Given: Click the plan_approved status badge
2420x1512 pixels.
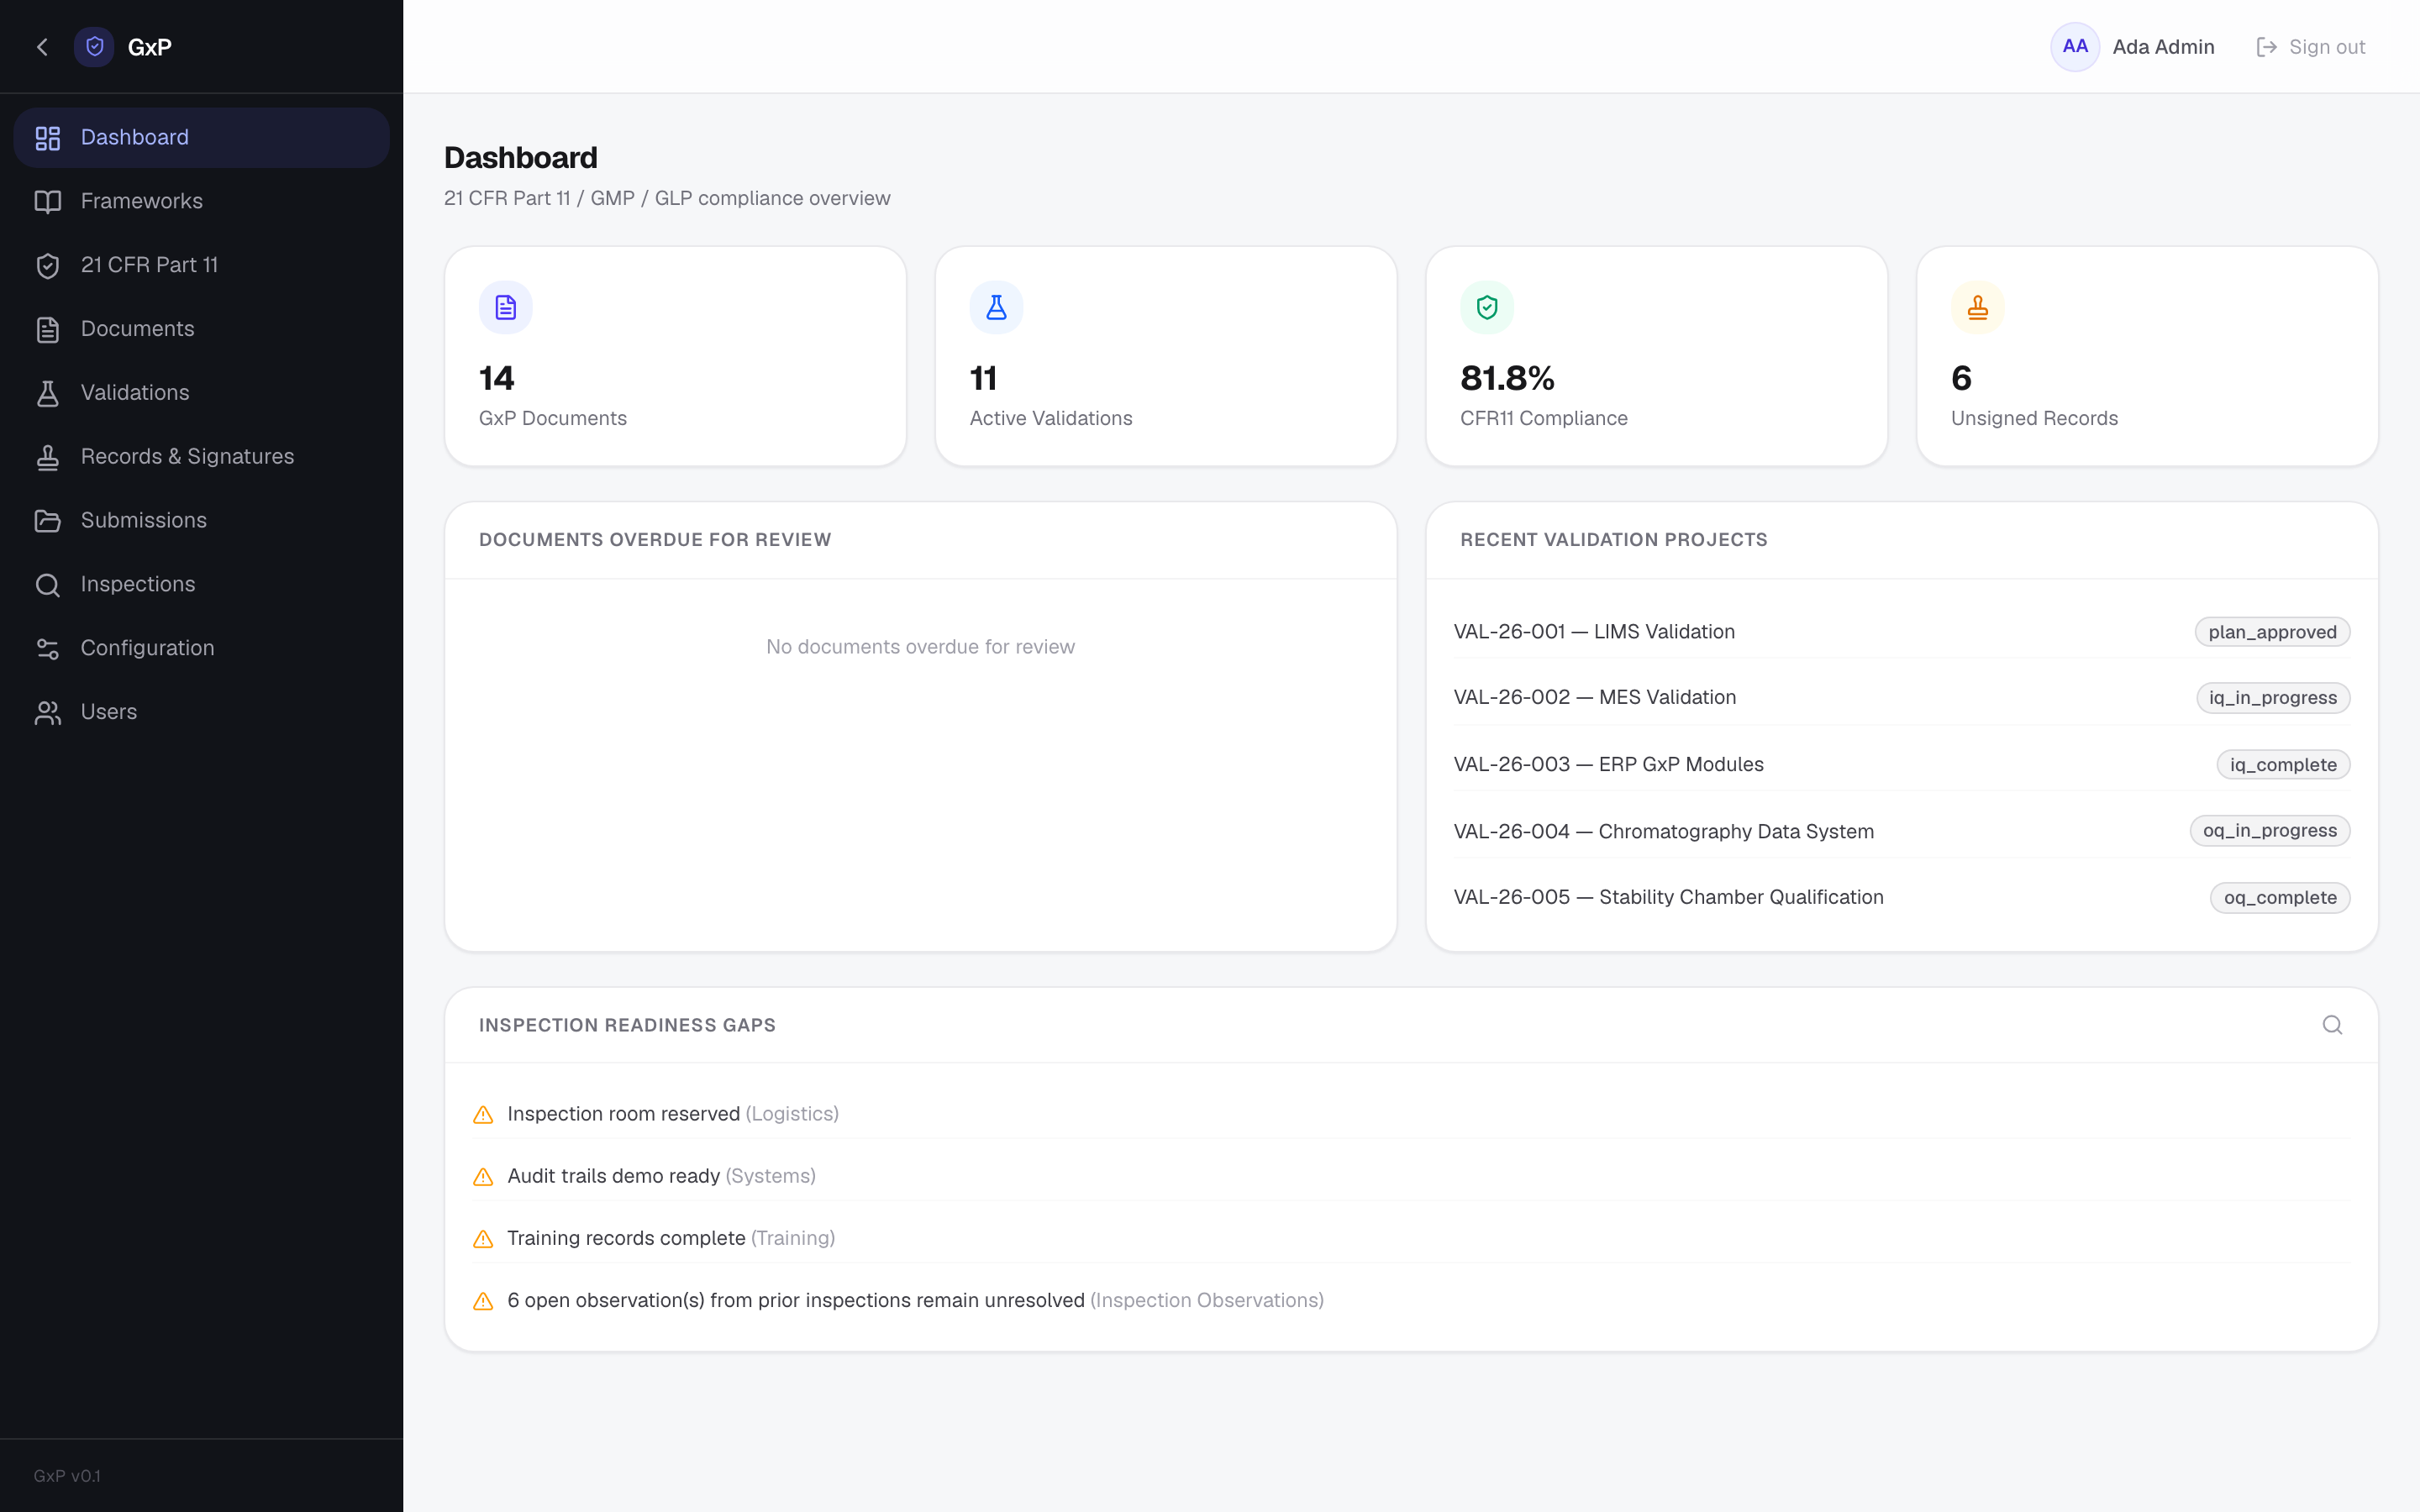Looking at the screenshot, I should (x=2272, y=632).
